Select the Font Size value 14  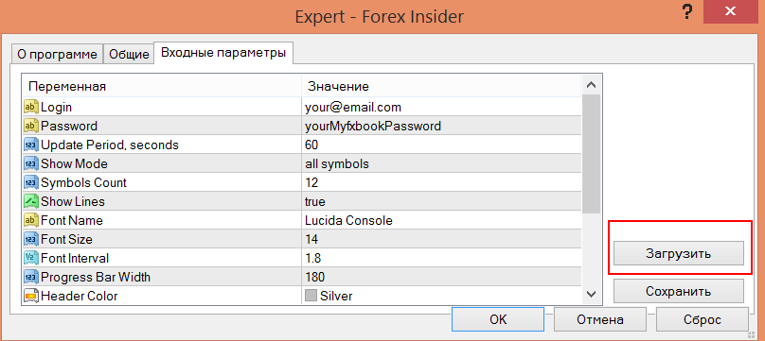tap(441, 239)
